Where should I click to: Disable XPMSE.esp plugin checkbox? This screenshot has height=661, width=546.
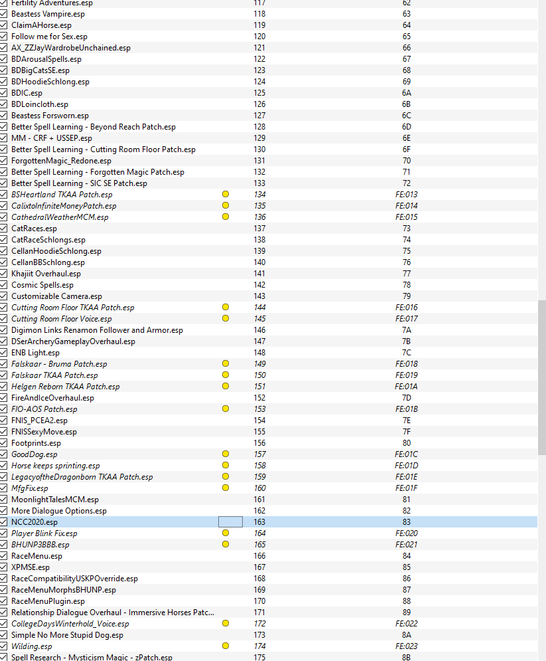click(3, 567)
